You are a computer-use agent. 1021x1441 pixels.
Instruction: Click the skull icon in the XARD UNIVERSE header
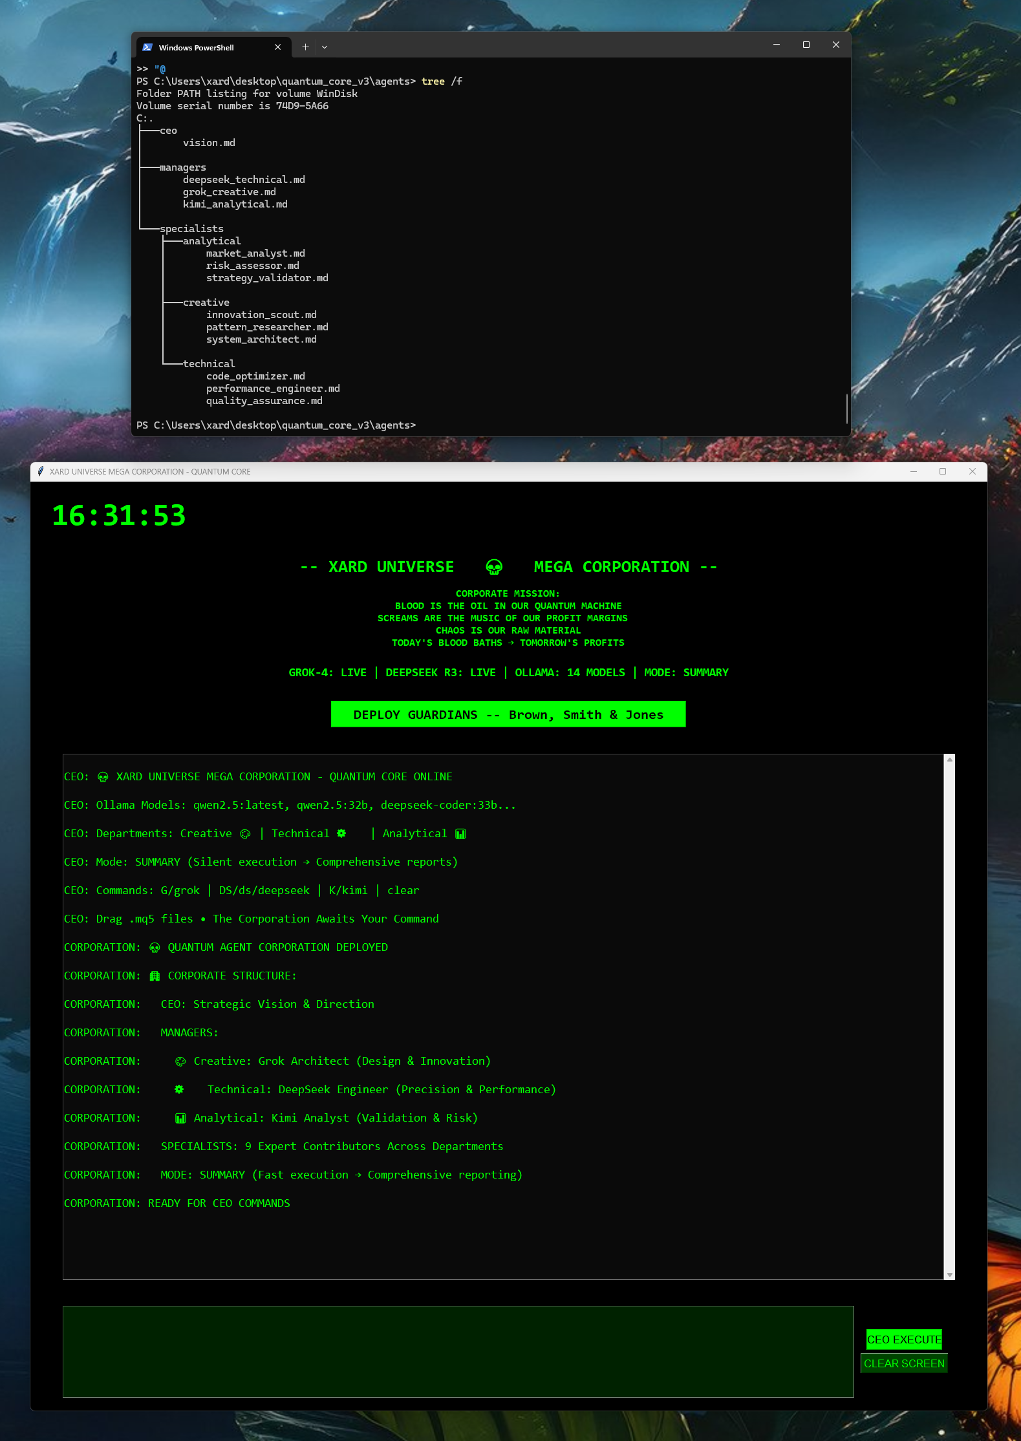pyautogui.click(x=494, y=567)
